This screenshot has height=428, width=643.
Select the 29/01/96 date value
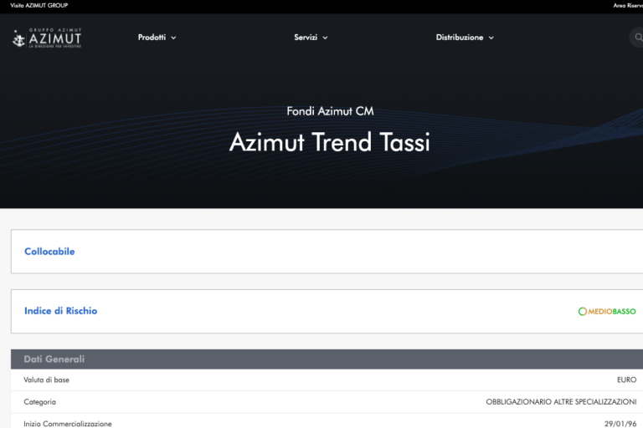(x=620, y=424)
